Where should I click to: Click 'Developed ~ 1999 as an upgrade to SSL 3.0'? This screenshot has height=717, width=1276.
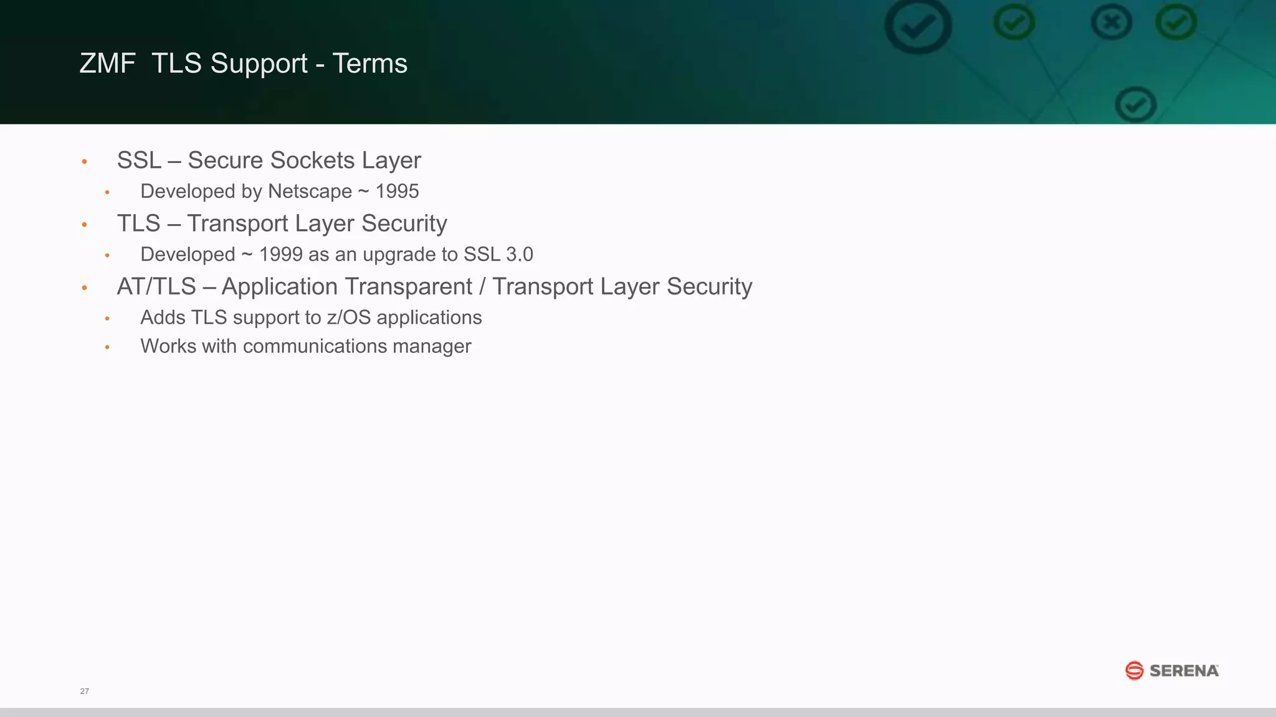click(337, 255)
